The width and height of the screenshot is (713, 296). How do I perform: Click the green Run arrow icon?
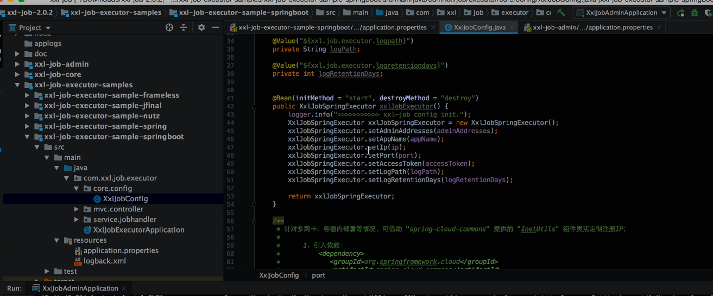[680, 12]
